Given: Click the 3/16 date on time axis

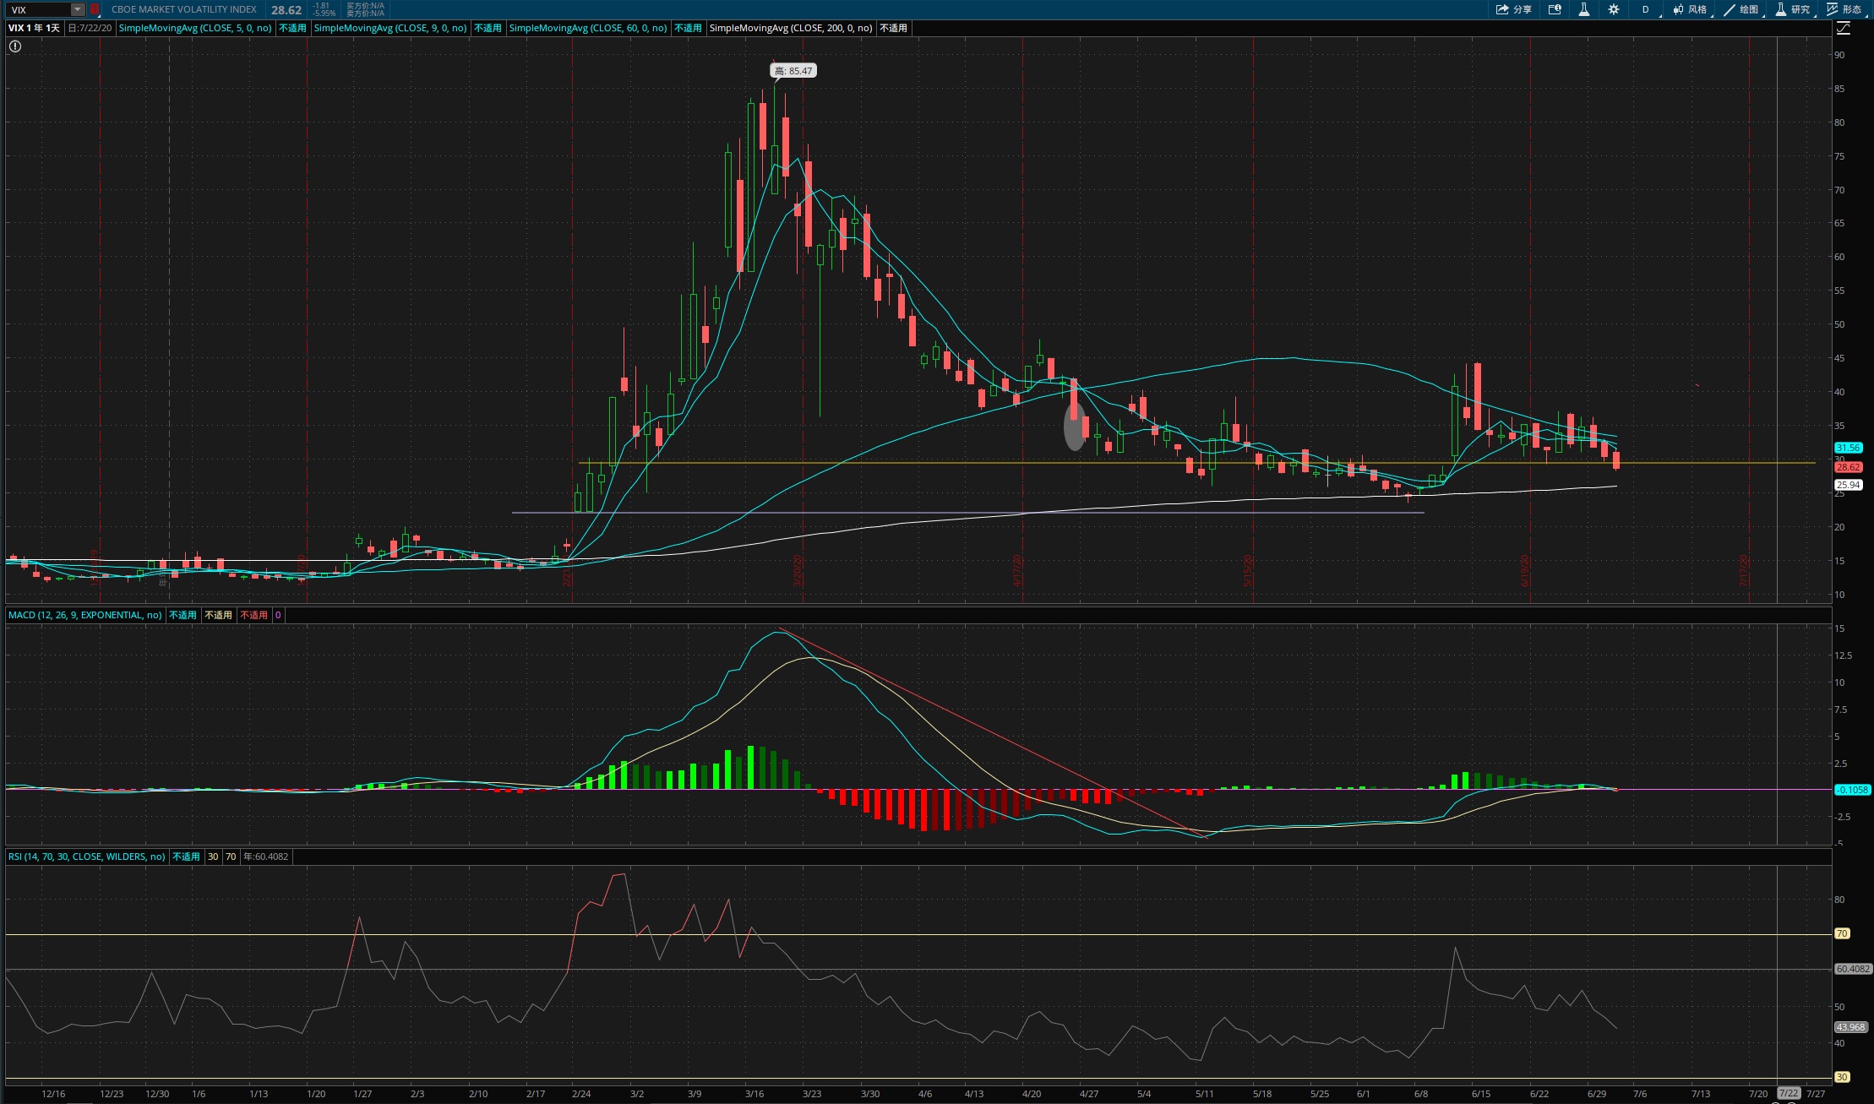Looking at the screenshot, I should [755, 1094].
